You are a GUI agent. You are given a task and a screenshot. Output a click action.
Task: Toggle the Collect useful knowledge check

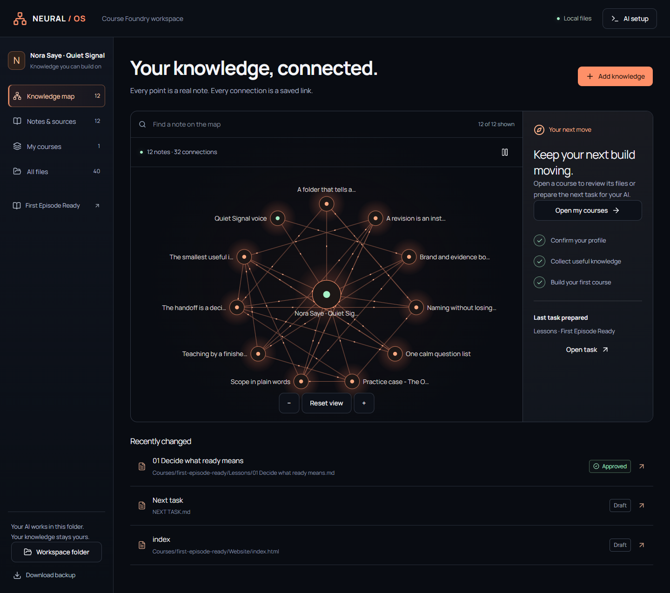point(540,262)
